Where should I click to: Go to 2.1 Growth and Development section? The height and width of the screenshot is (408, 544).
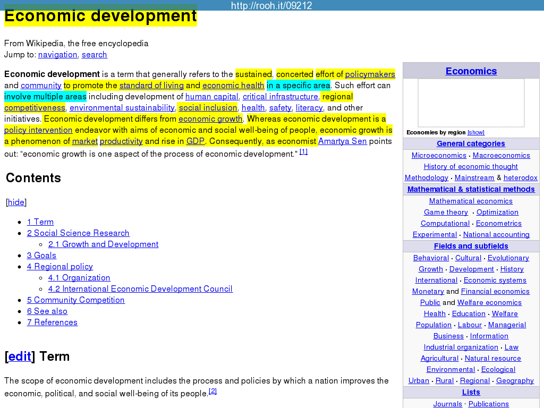click(x=103, y=244)
